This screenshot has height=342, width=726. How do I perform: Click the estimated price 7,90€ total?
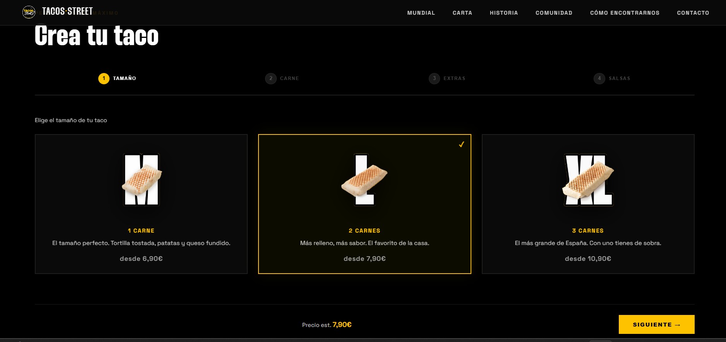tap(342, 325)
